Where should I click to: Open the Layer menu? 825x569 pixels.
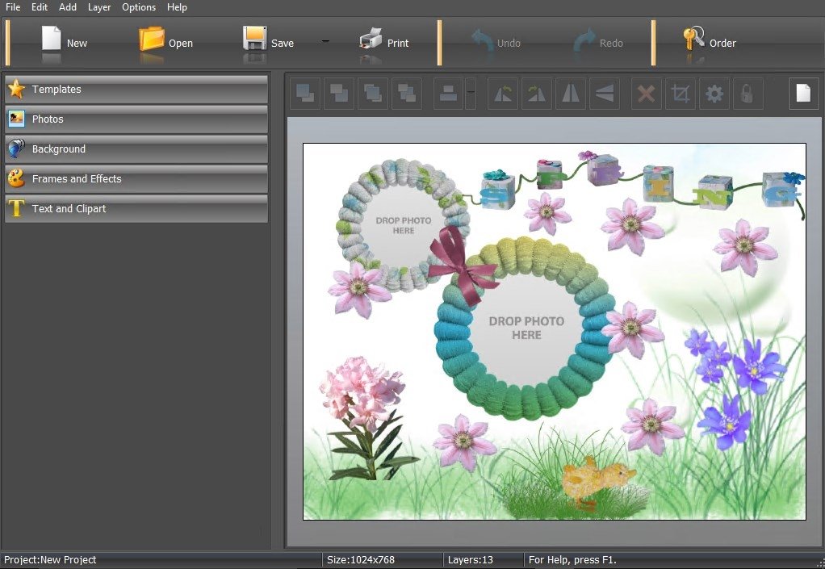point(99,7)
